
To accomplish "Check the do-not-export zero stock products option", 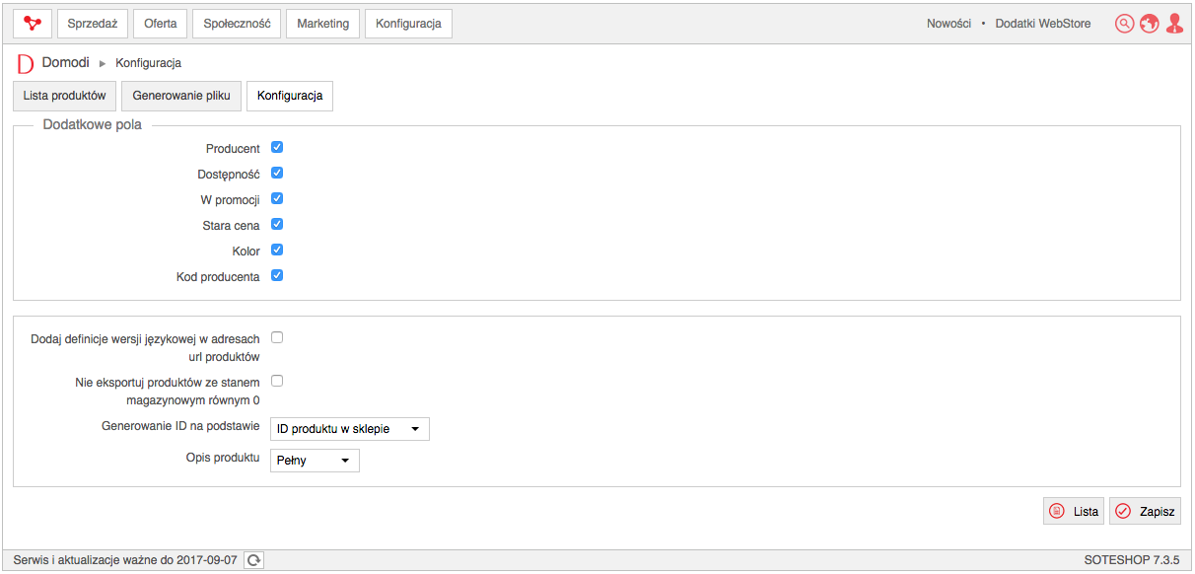I will 277,381.
